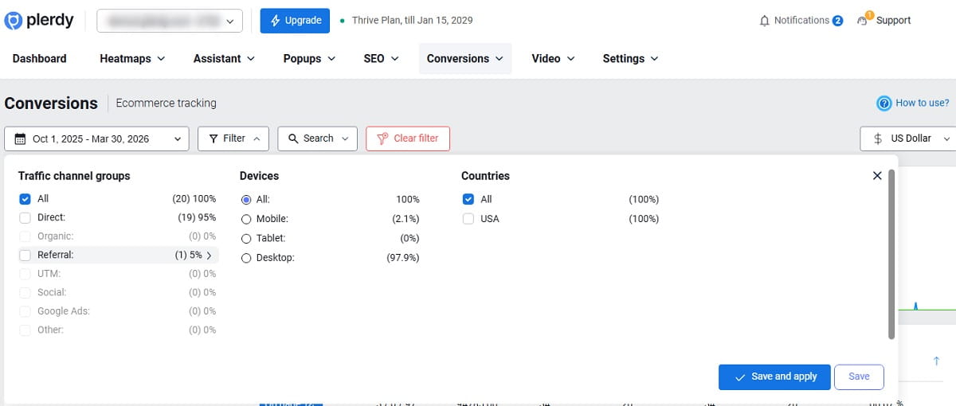Screen dimensions: 956x406
Task: Select the Tablet device radio button
Action: click(246, 238)
